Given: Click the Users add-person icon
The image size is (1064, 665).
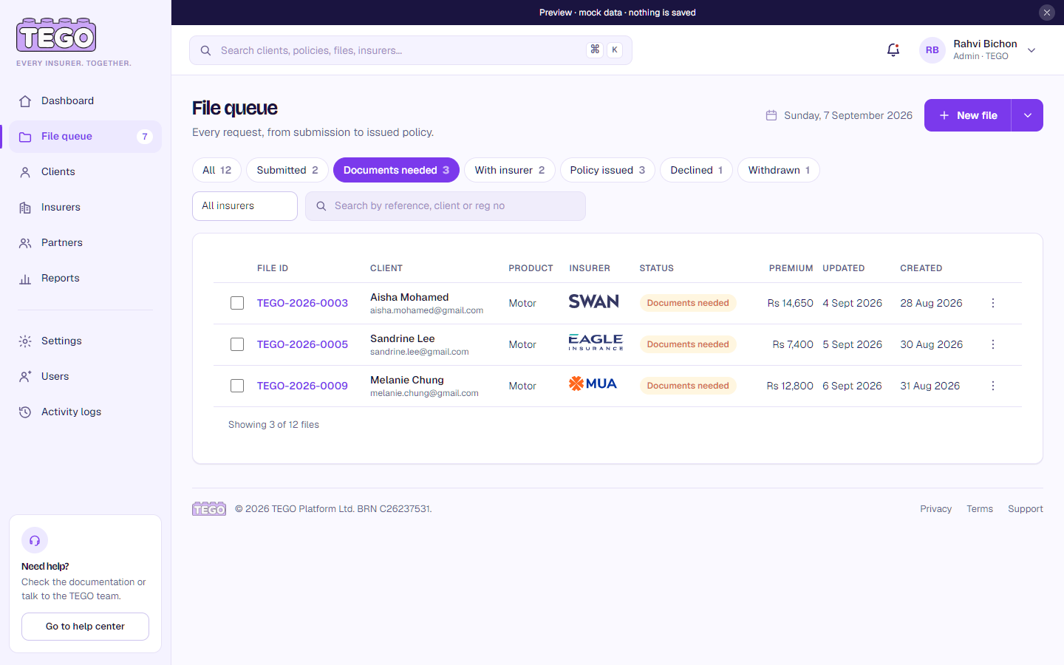Looking at the screenshot, I should [x=25, y=377].
